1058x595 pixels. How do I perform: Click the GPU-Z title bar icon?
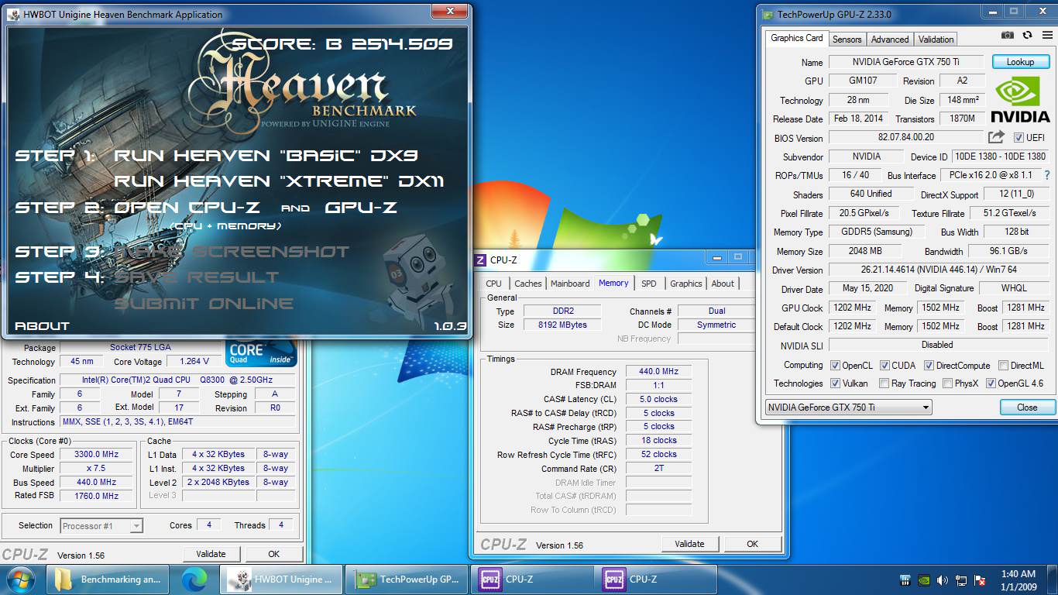click(767, 14)
